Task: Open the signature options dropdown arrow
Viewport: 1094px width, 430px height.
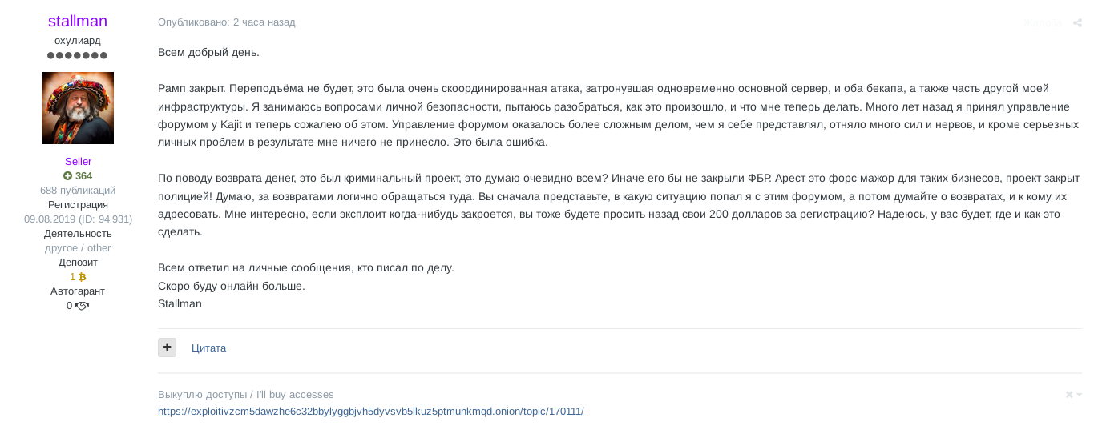Action: pyautogui.click(x=1080, y=395)
